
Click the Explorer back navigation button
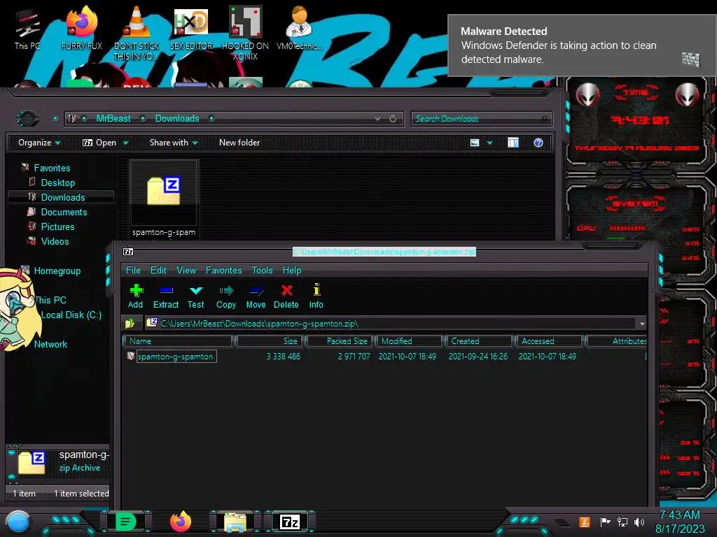28,119
